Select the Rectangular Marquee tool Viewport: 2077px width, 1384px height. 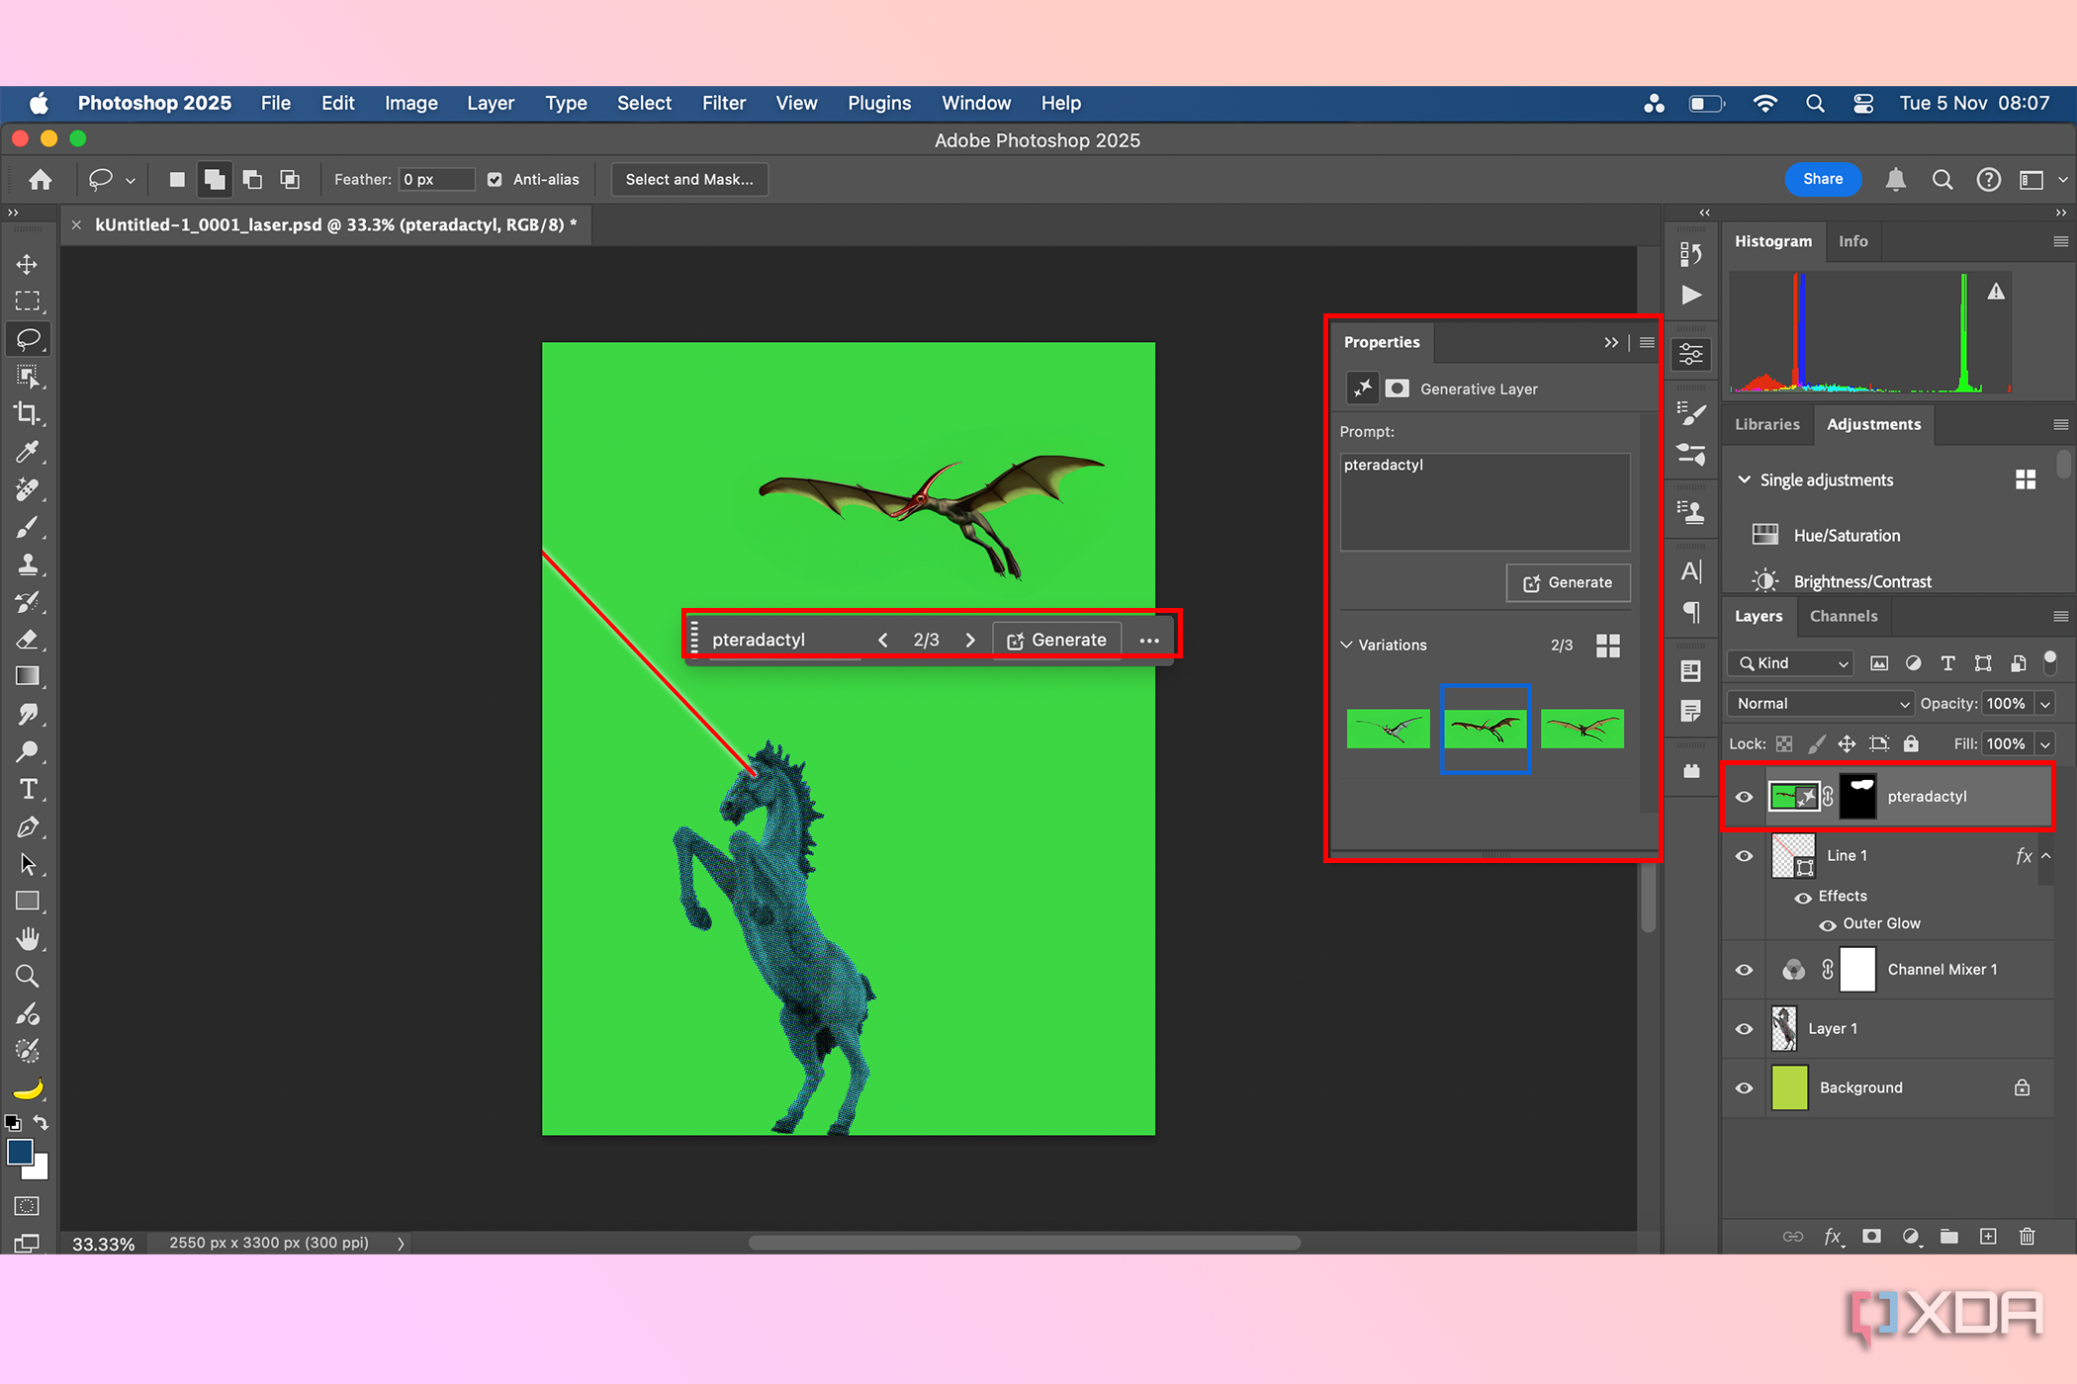pos(28,302)
